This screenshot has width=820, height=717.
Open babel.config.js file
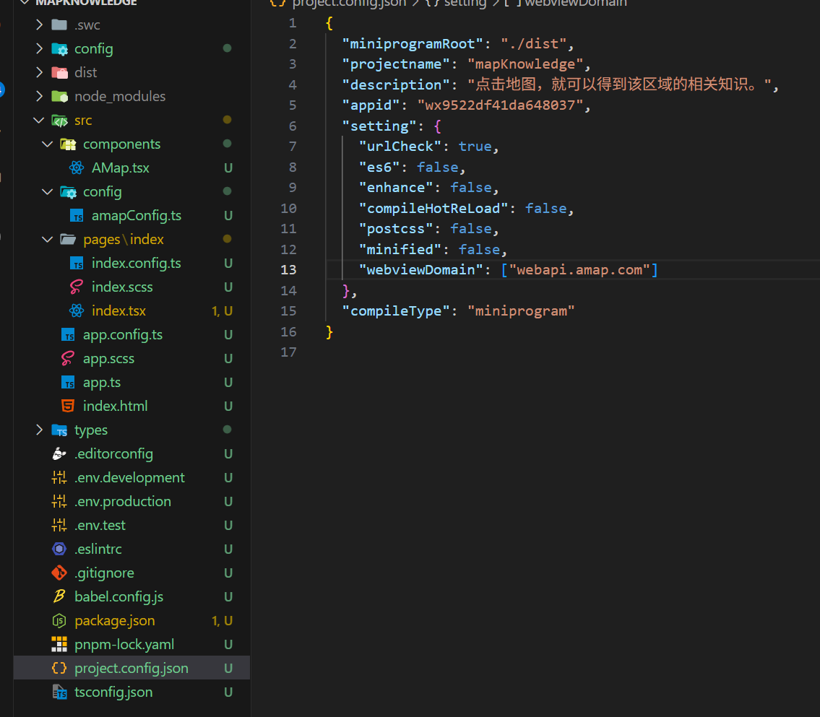tap(119, 596)
